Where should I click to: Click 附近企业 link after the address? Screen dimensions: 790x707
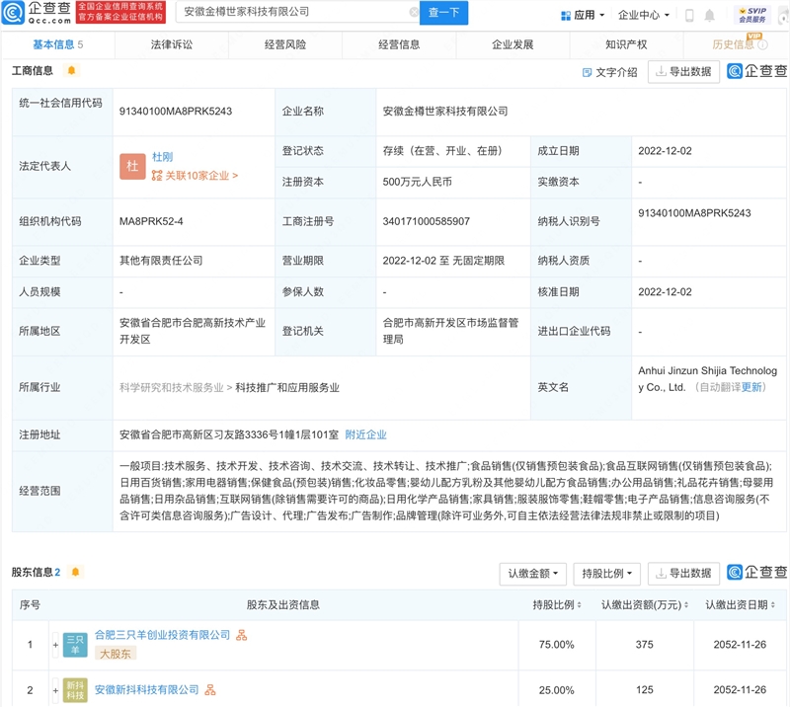[x=365, y=434]
